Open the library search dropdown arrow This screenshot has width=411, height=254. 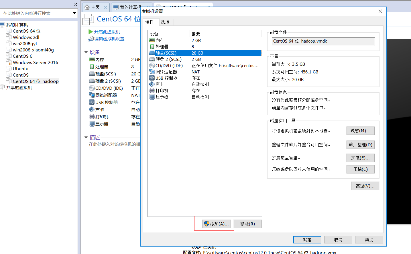pyautogui.click(x=74, y=13)
